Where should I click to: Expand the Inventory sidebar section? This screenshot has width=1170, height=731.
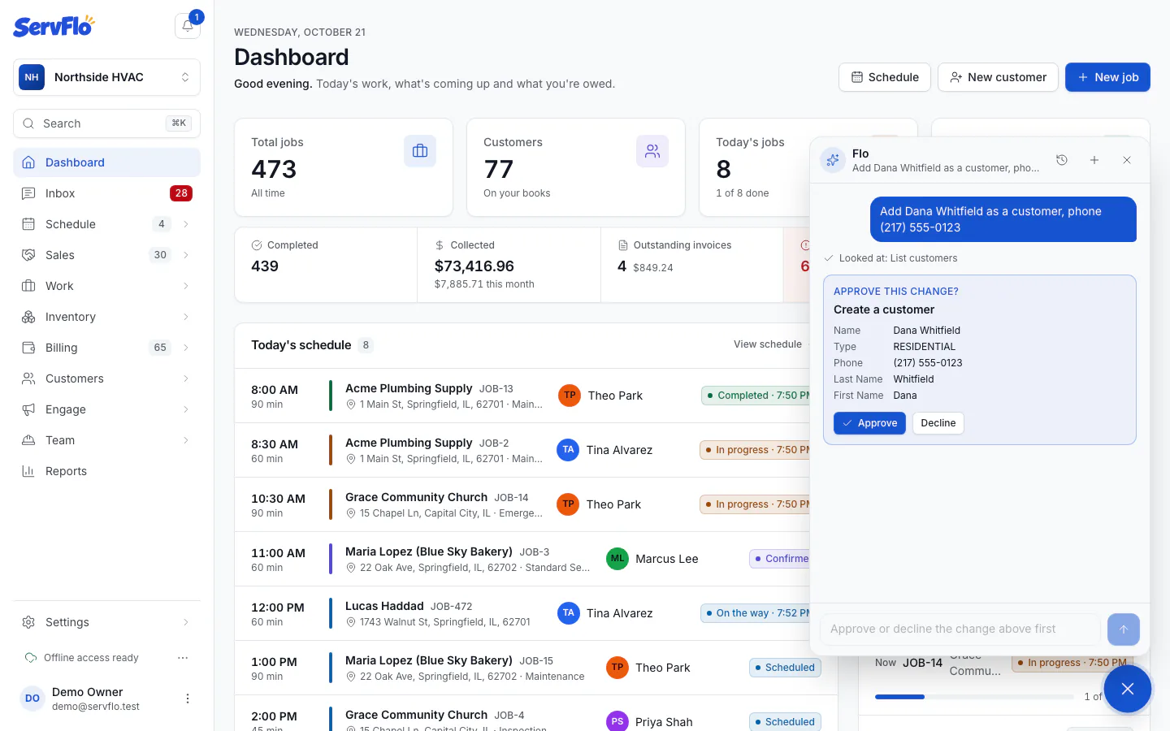[186, 317]
